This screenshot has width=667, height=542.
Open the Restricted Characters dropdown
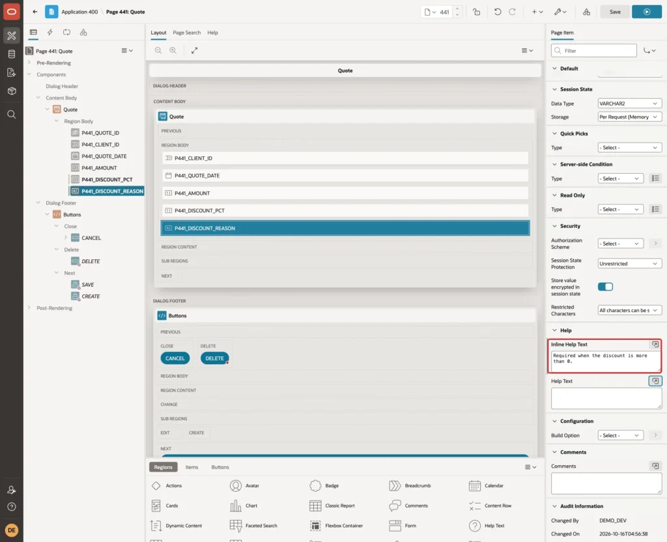coord(629,310)
